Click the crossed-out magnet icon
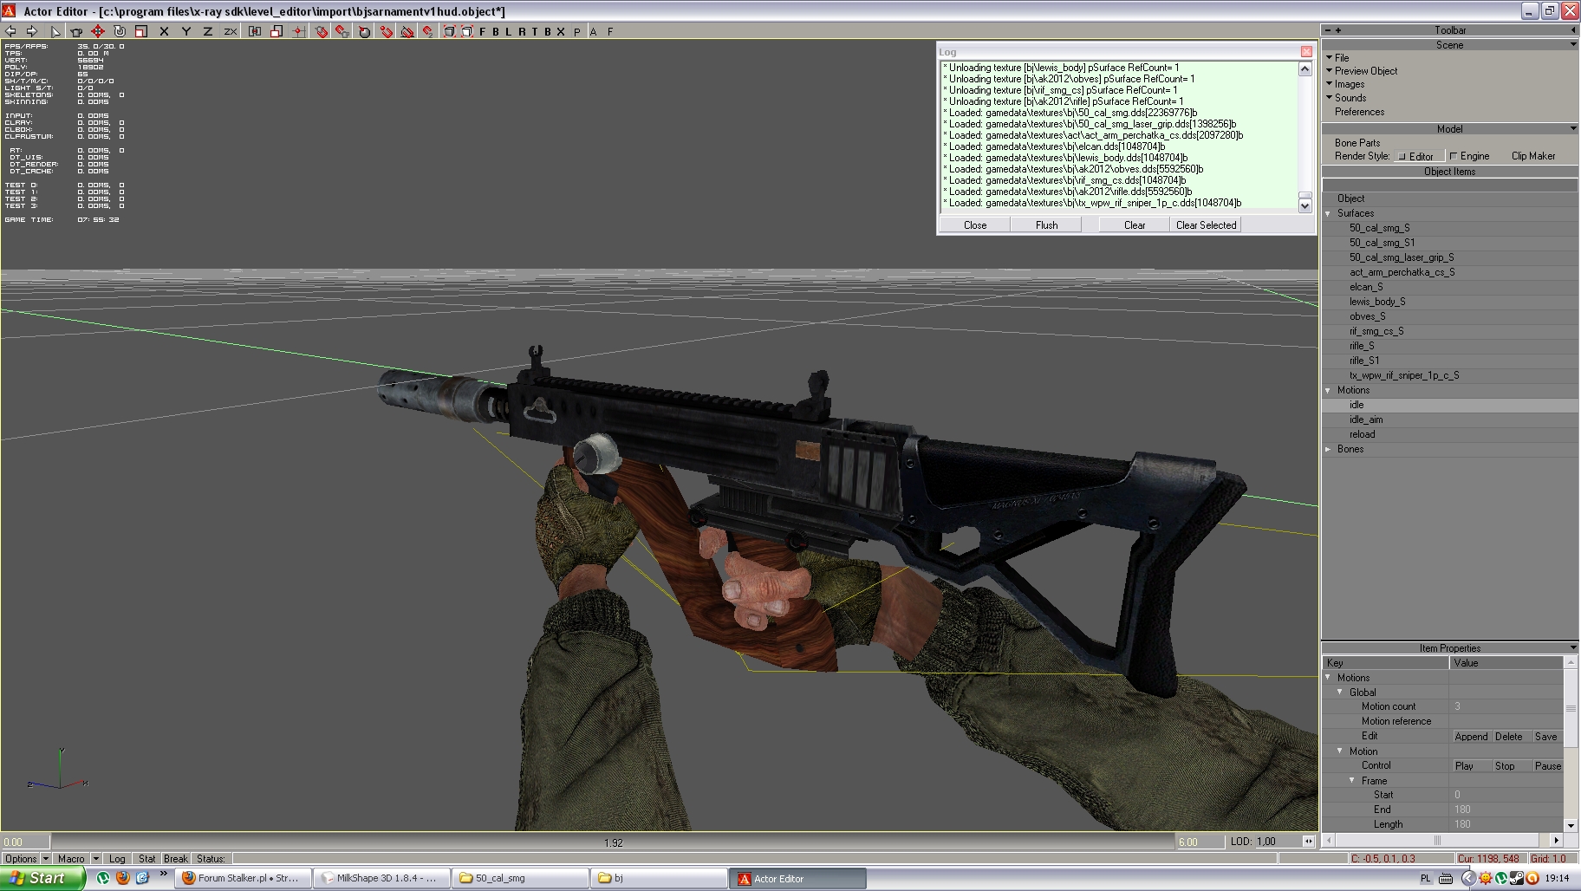The height and width of the screenshot is (891, 1581). coord(407,31)
